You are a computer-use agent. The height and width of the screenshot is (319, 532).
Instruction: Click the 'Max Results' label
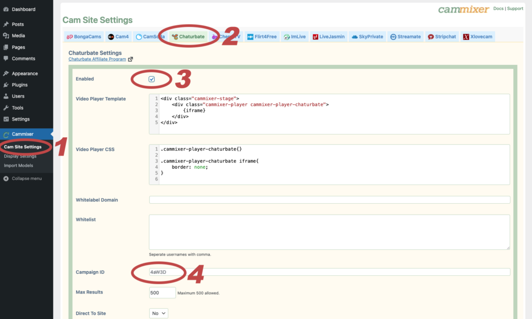tap(89, 292)
